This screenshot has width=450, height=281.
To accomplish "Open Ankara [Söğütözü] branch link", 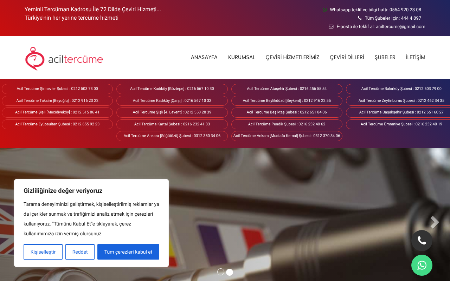I will [x=172, y=136].
